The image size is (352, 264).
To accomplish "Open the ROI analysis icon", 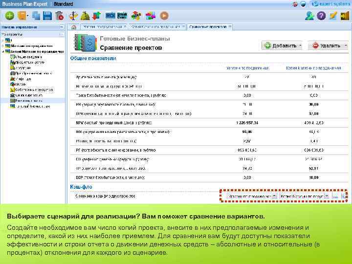I will click(x=110, y=16).
